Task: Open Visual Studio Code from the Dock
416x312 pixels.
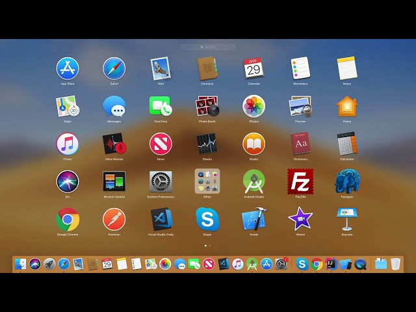Action: point(224,264)
